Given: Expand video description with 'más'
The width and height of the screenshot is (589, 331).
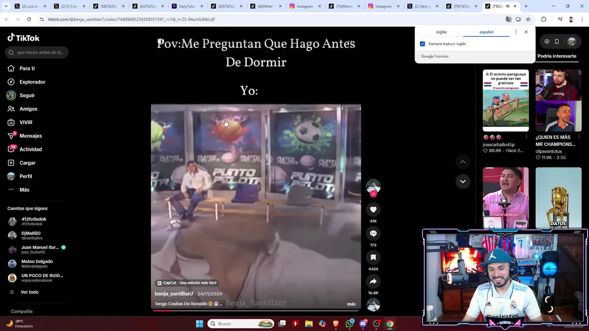Looking at the screenshot, I should (x=351, y=304).
